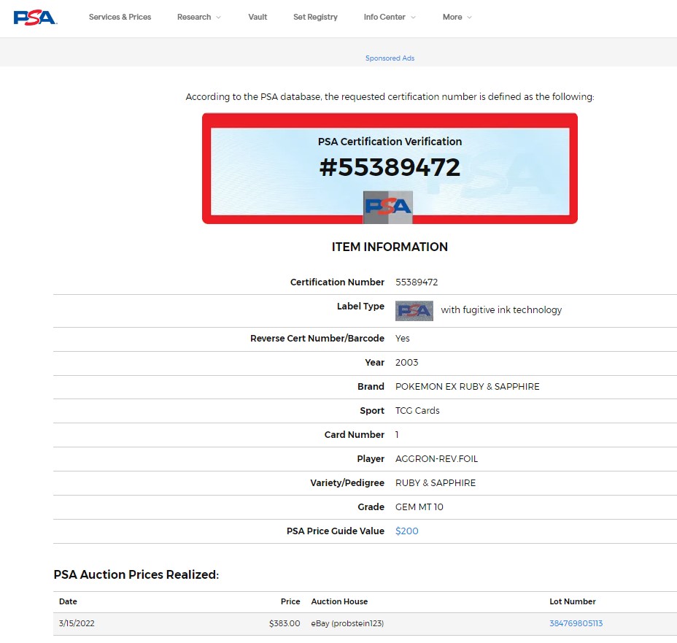Open the Services & Prices page

[x=120, y=18]
